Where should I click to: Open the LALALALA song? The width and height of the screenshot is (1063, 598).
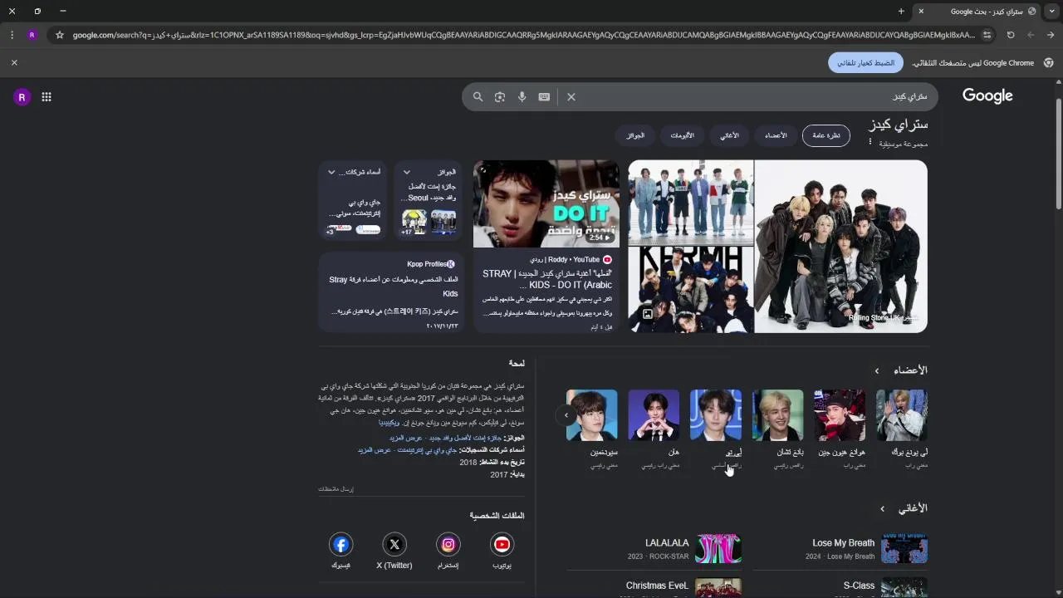[x=654, y=549]
